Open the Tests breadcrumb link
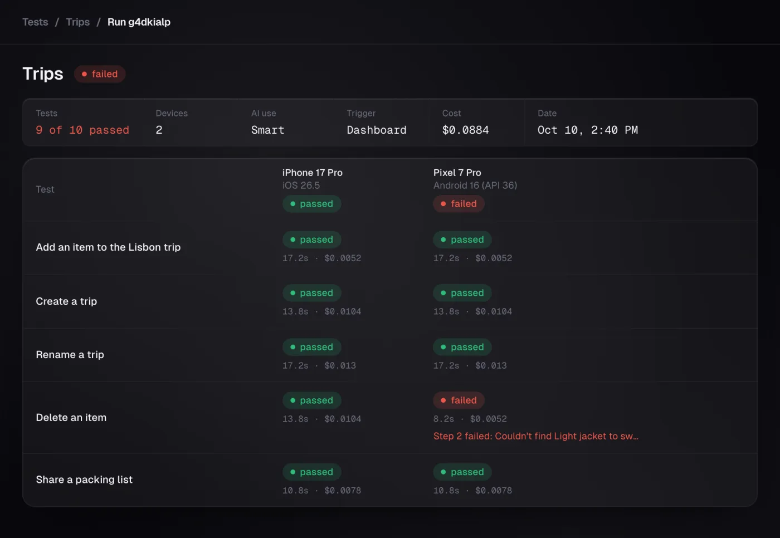 click(x=35, y=22)
